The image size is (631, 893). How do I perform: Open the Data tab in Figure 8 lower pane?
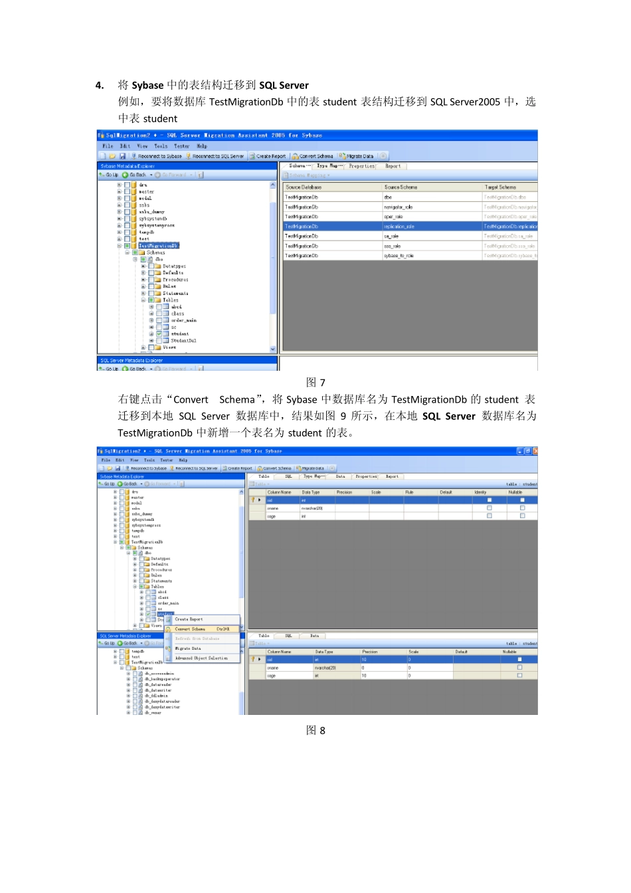[314, 636]
